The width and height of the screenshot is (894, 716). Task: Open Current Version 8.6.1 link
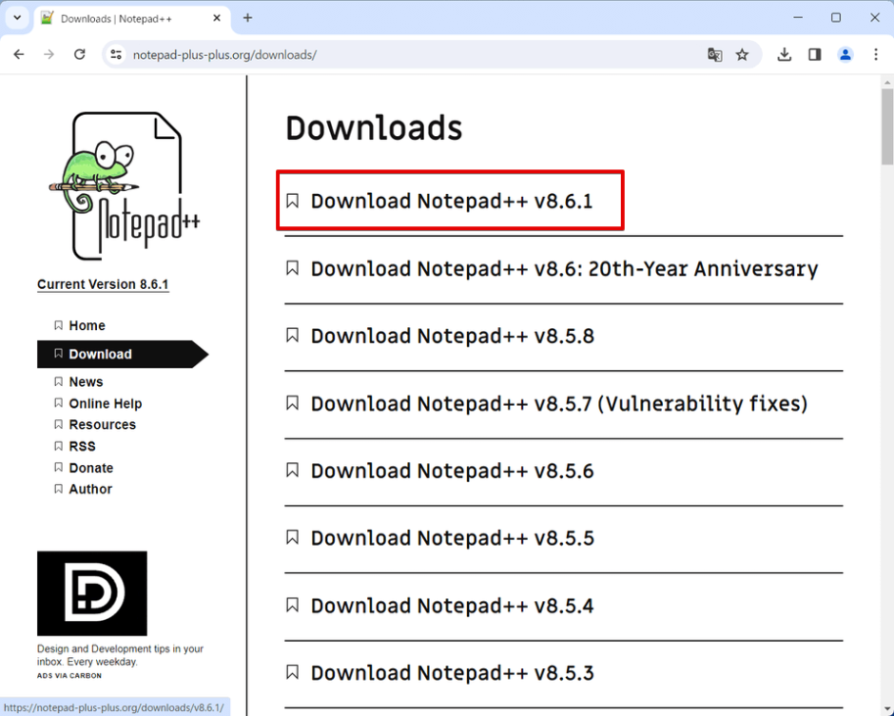103,284
